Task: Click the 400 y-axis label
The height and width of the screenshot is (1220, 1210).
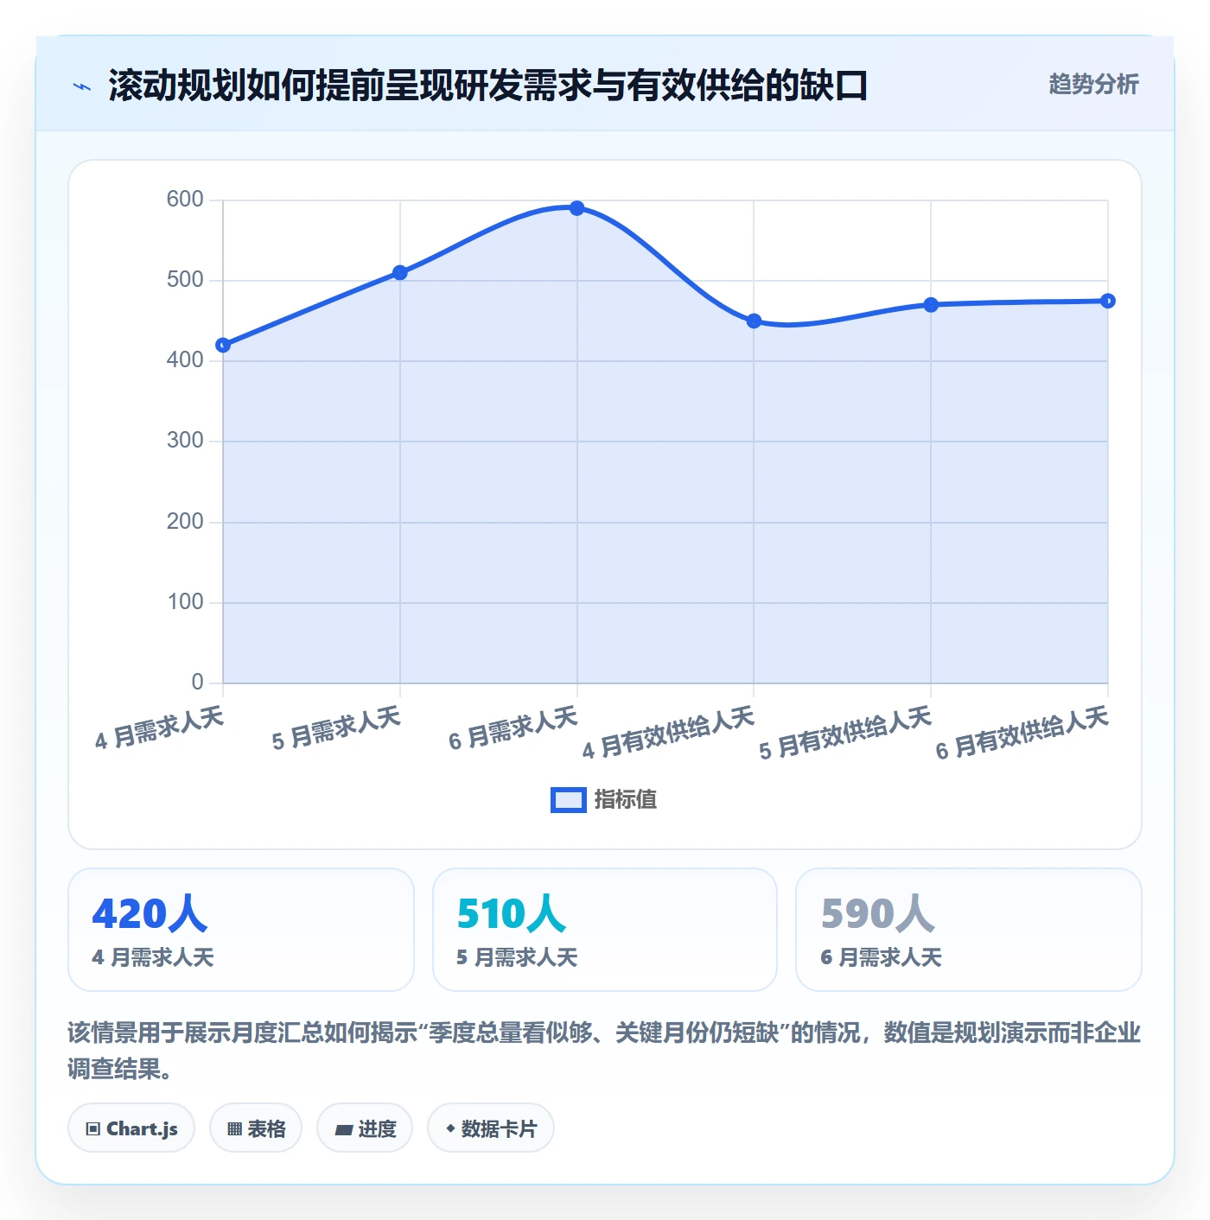Action: pyautogui.click(x=185, y=360)
